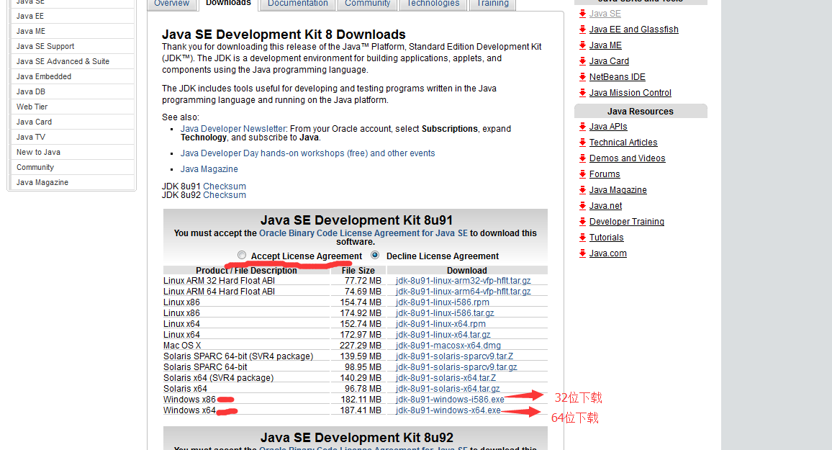Viewport: 832px width, 450px height.
Task: Open NetBeans IDE download link
Action: point(617,77)
